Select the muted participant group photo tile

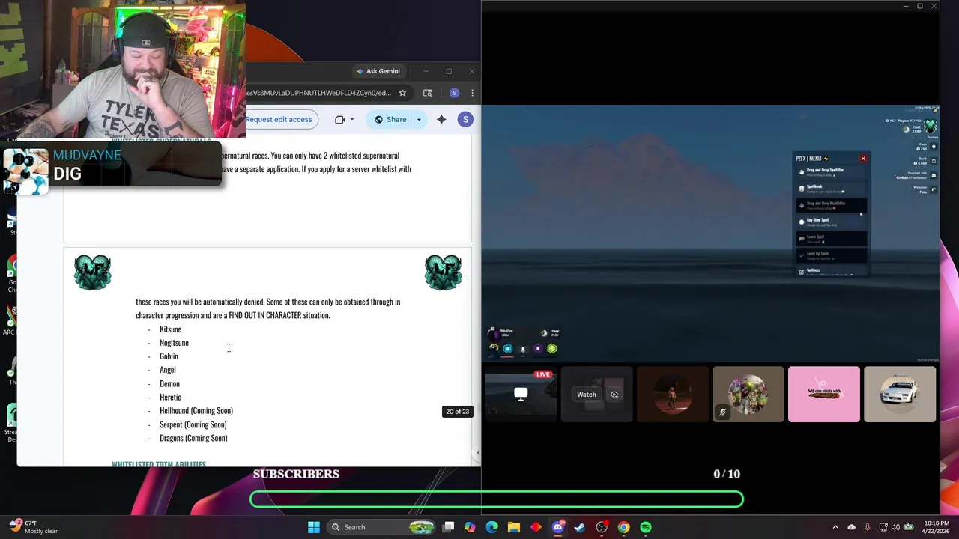pos(748,395)
